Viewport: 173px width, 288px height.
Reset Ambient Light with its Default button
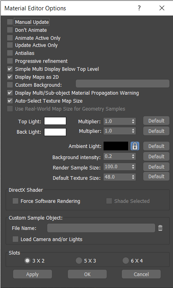(156, 146)
